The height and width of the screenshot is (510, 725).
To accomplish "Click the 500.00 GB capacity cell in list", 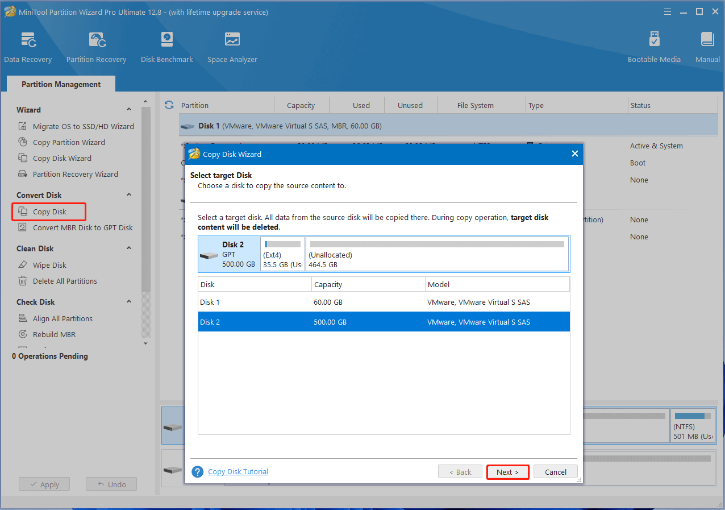I will point(330,322).
